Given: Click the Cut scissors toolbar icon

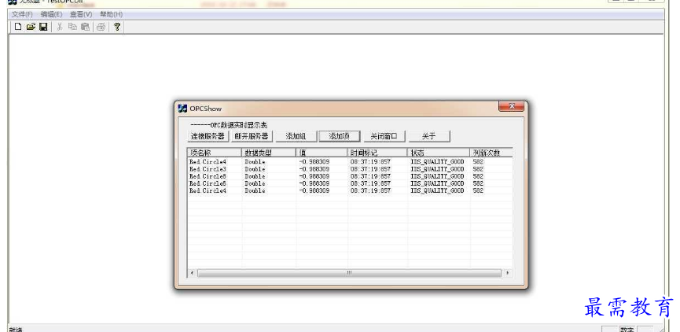Looking at the screenshot, I should (60, 27).
